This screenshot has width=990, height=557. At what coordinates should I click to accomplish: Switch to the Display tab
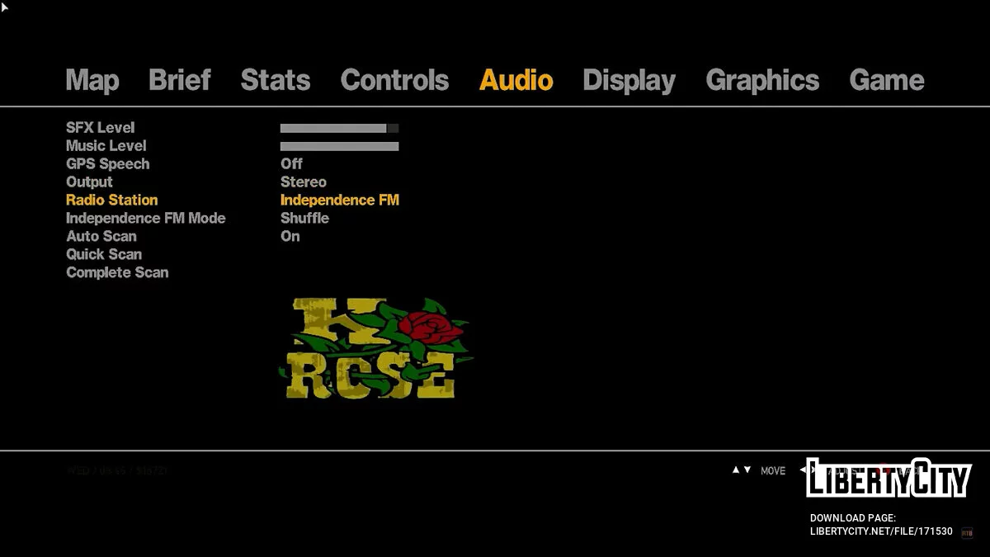(629, 80)
